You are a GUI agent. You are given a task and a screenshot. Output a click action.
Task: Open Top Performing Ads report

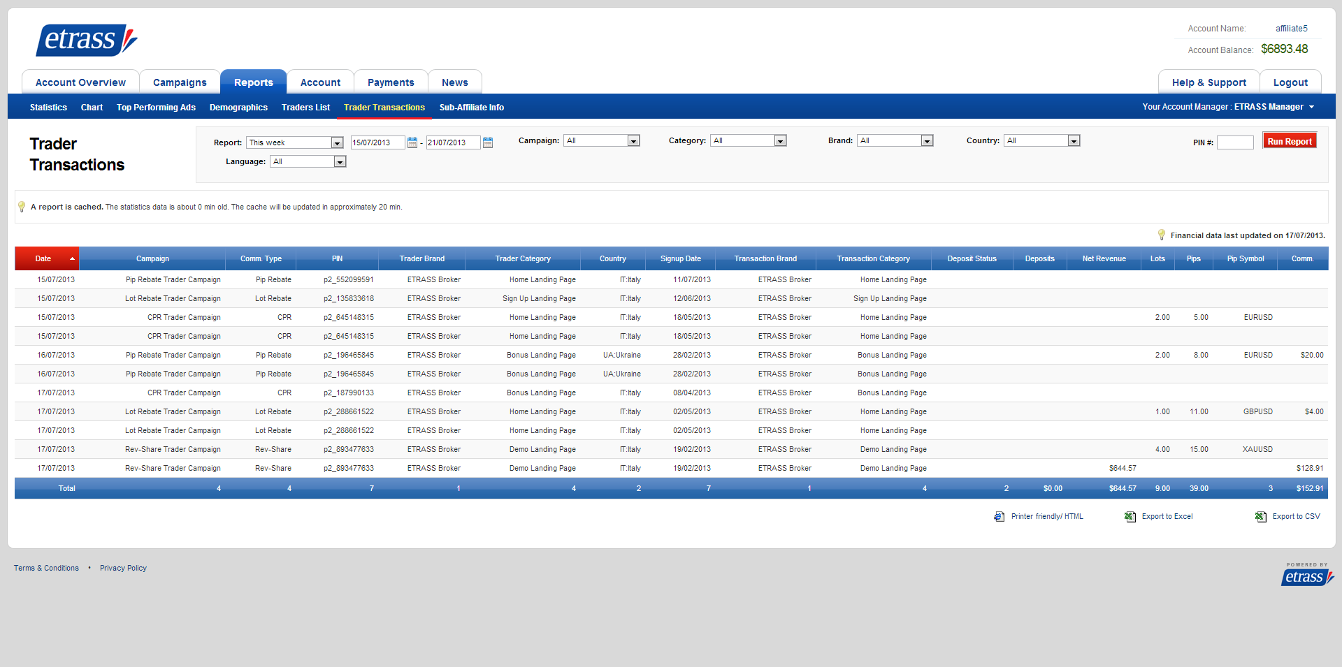(156, 108)
